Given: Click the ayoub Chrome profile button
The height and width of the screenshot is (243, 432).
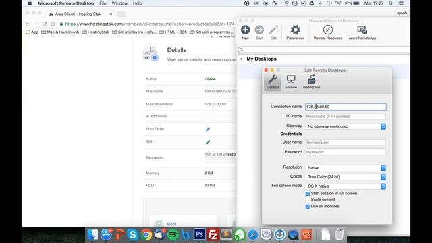Looking at the screenshot, I should coord(402,13).
